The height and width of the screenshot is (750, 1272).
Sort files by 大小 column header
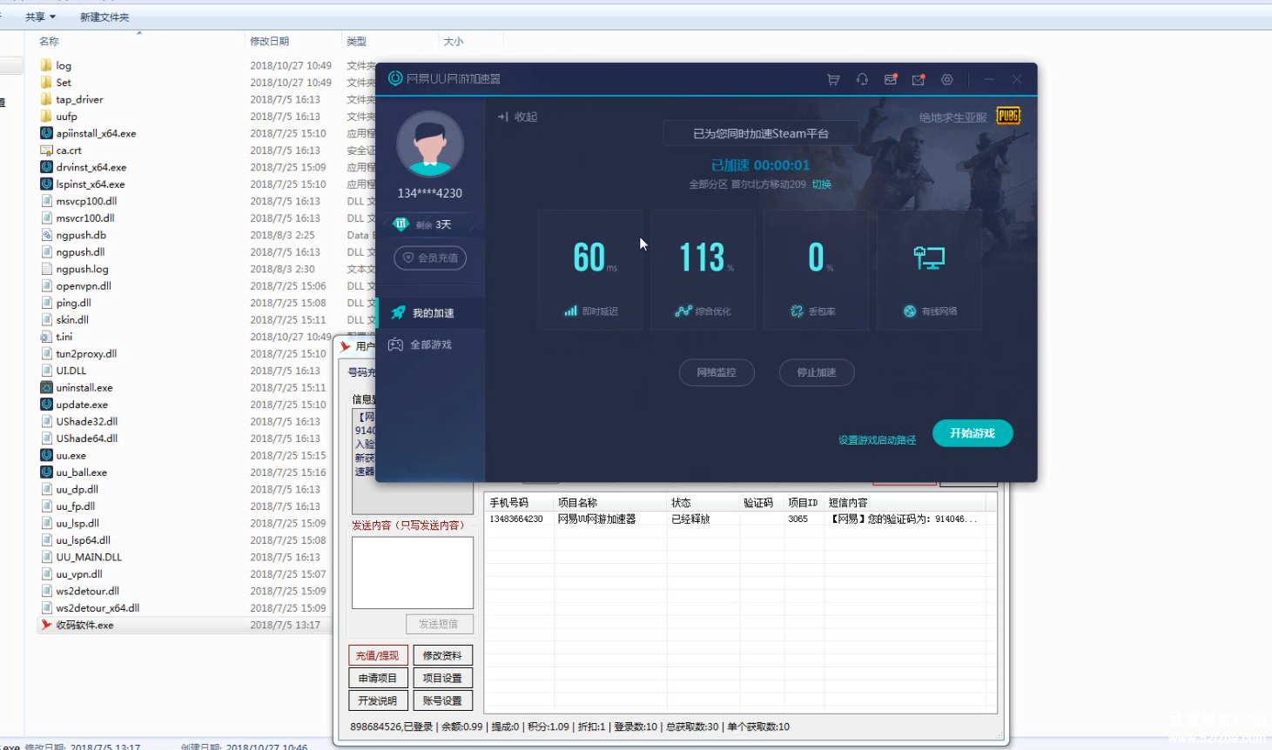point(454,41)
